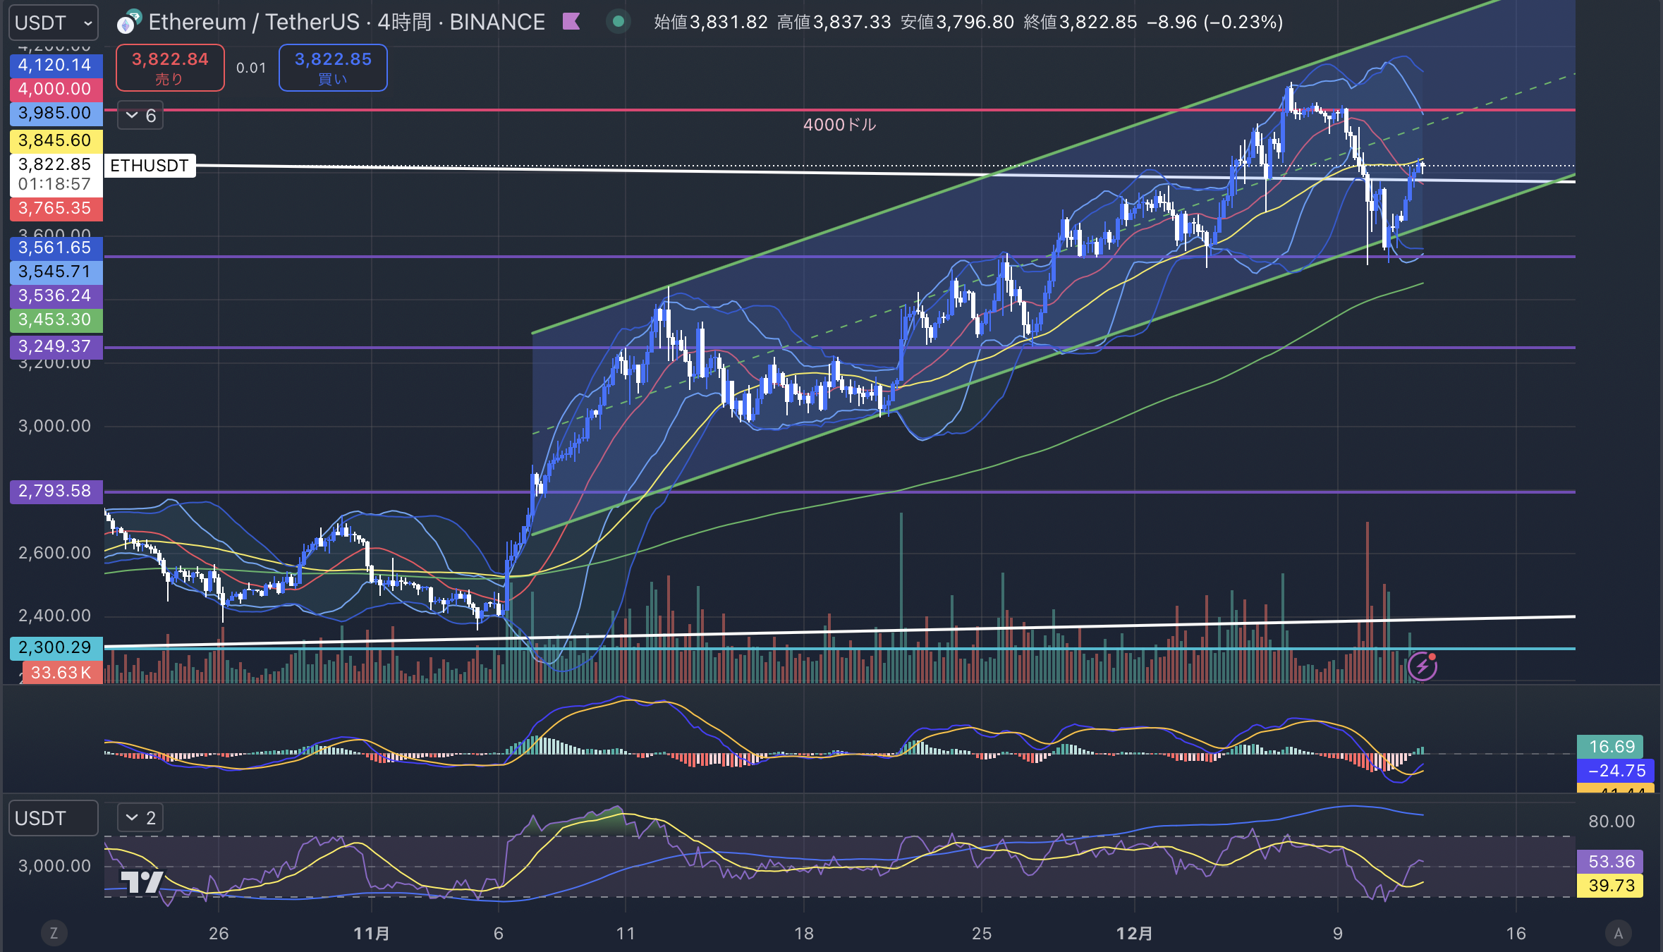Viewport: 1663px width, 952px height.
Task: Click the 01:18:57 candle countdown timer
Action: (x=56, y=185)
